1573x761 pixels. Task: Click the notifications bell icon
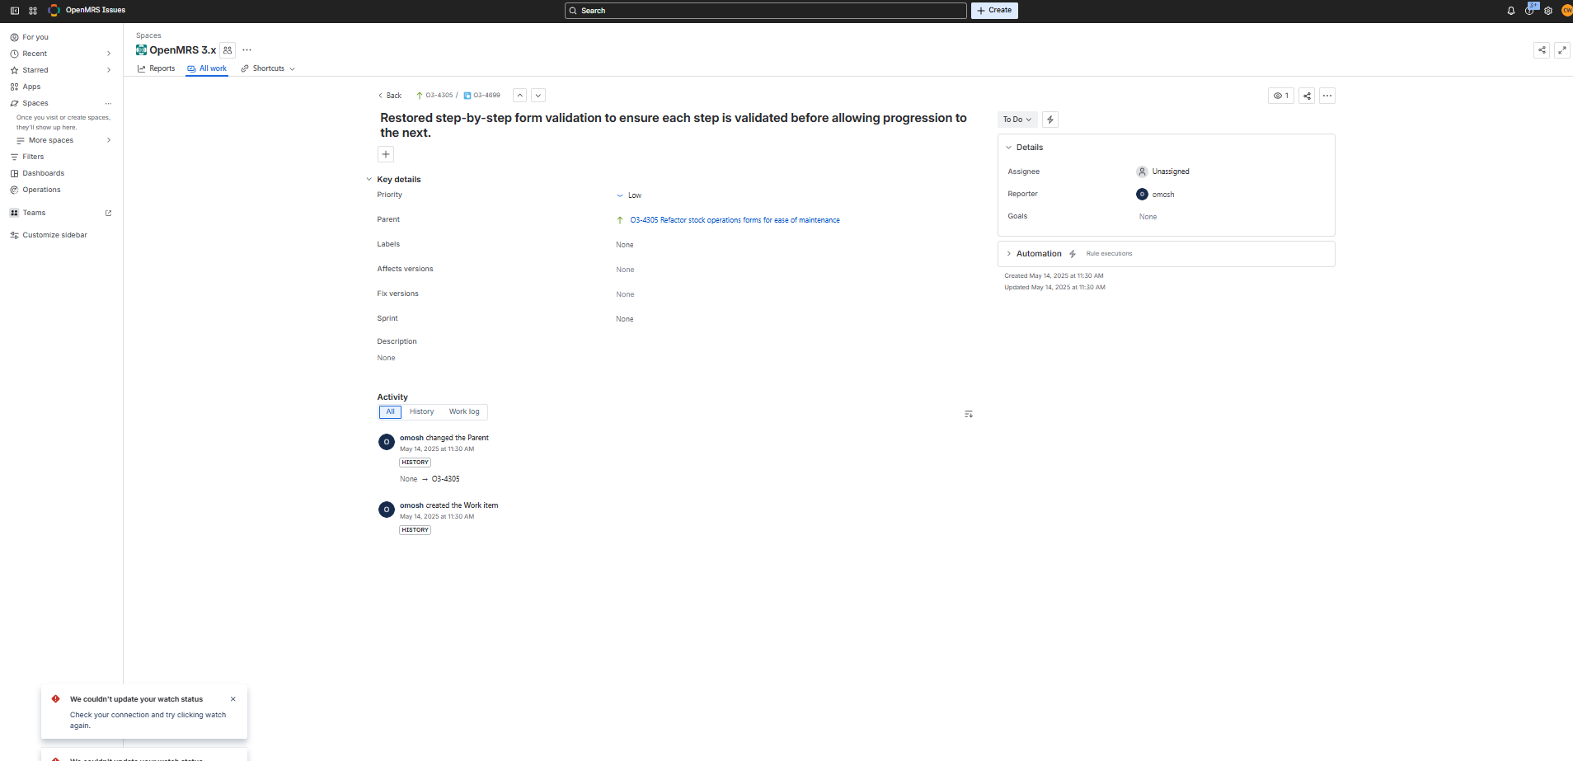(1510, 11)
